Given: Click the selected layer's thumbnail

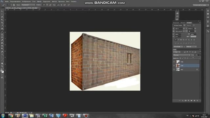Looking at the screenshot, I should (x=178, y=66).
